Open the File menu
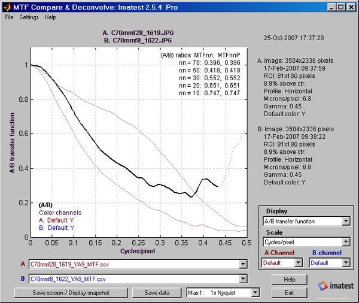This screenshot has height=303, width=359. [9, 17]
